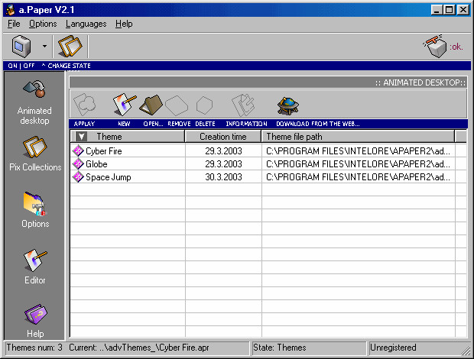The width and height of the screenshot is (474, 359).
Task: Launch the Editor from the sidebar
Action: [35, 267]
